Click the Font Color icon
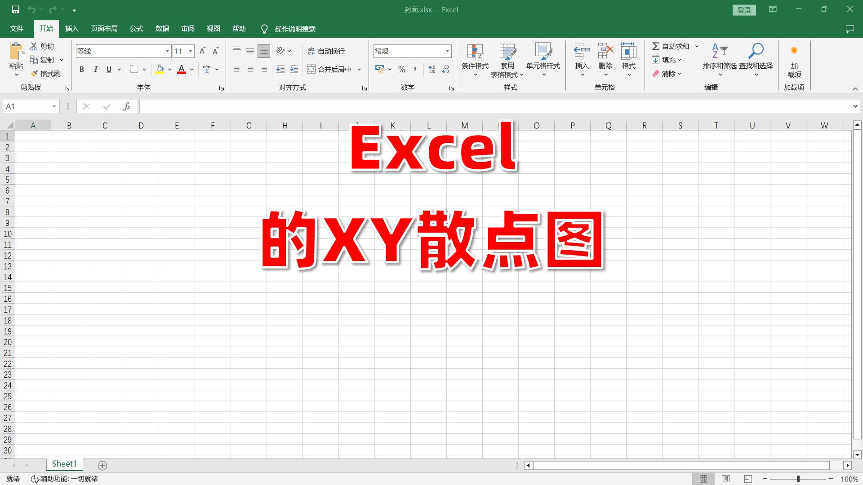The width and height of the screenshot is (863, 485). (182, 69)
